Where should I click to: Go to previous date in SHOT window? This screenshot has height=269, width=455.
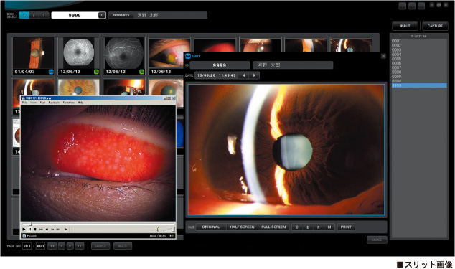pyautogui.click(x=244, y=75)
